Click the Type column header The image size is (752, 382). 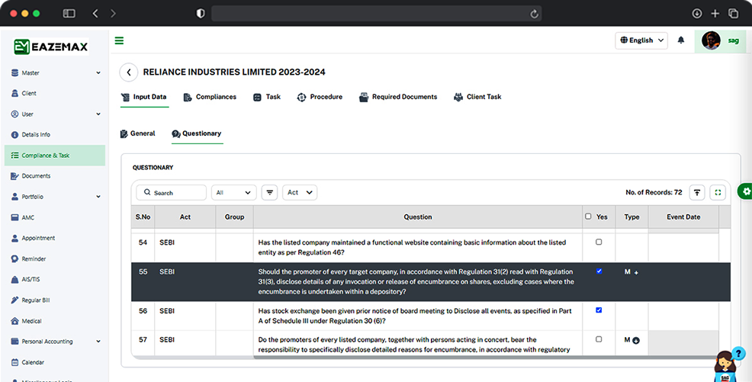click(631, 217)
